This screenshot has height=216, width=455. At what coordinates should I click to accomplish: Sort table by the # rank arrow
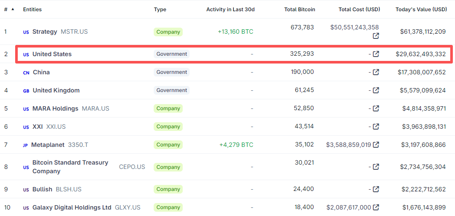pyautogui.click(x=12, y=10)
